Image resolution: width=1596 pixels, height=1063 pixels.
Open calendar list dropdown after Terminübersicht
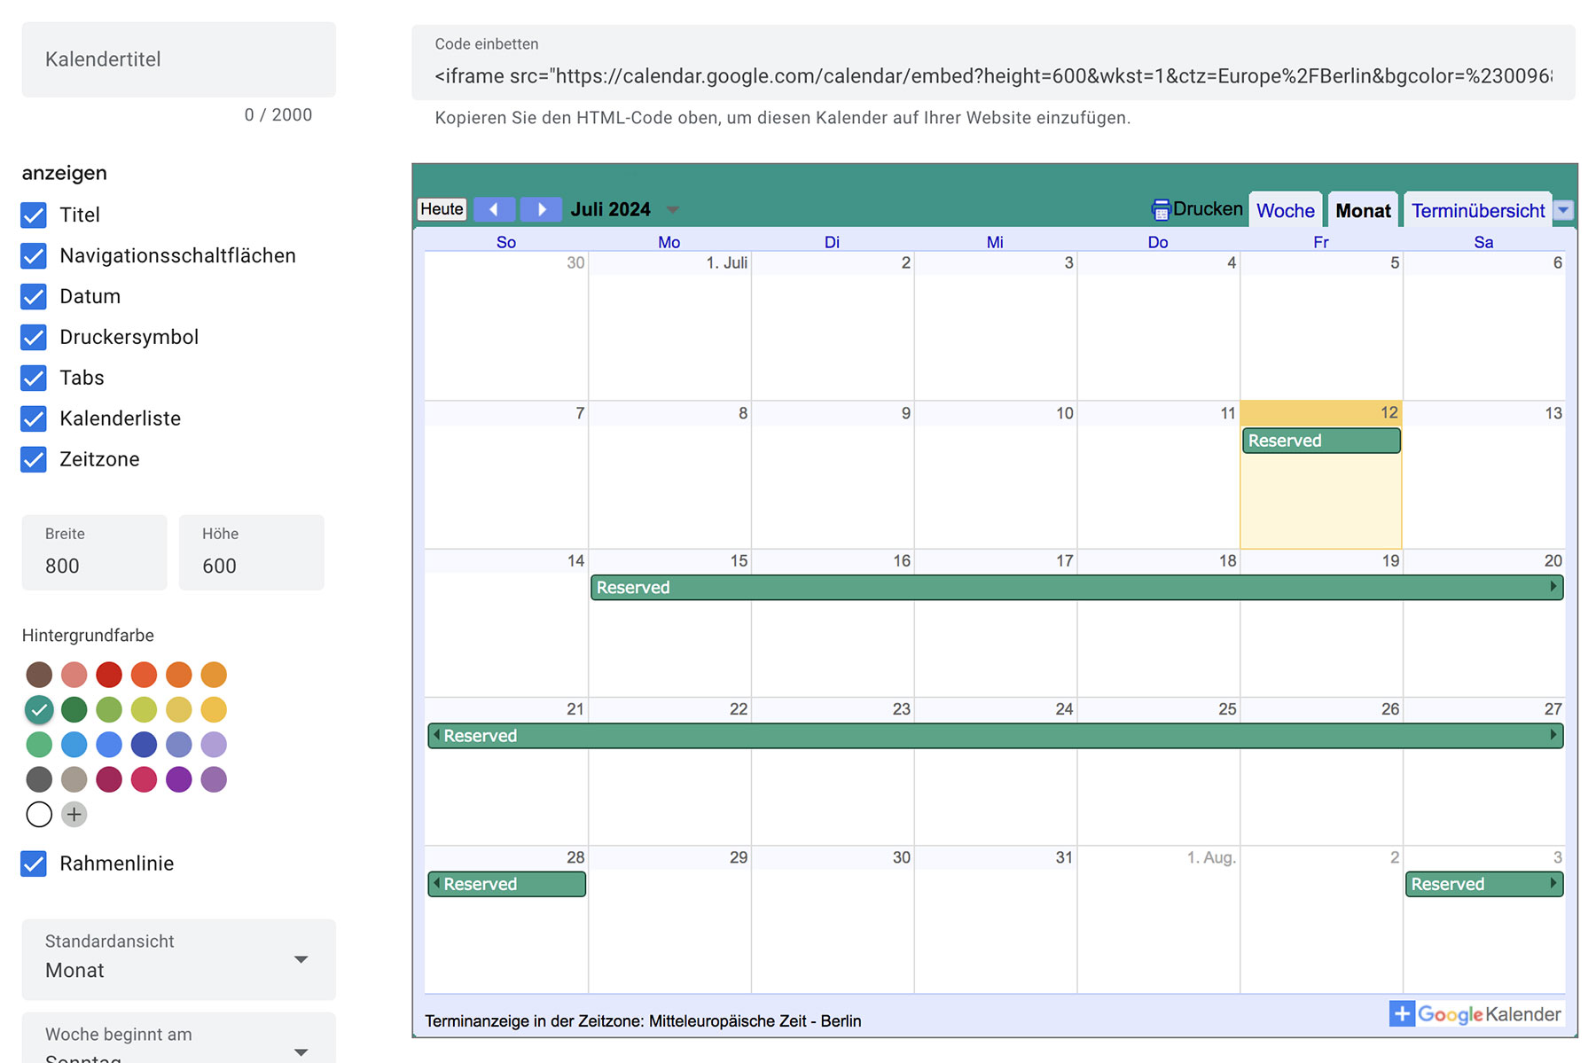point(1564,210)
